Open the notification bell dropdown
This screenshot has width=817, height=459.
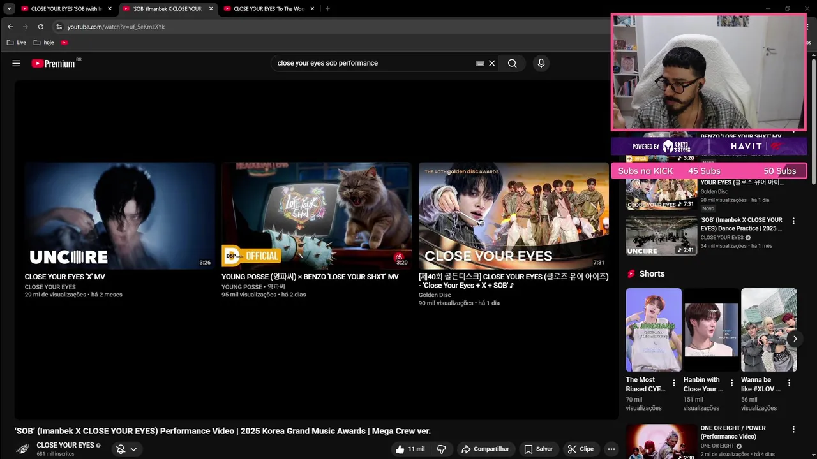pos(126,449)
